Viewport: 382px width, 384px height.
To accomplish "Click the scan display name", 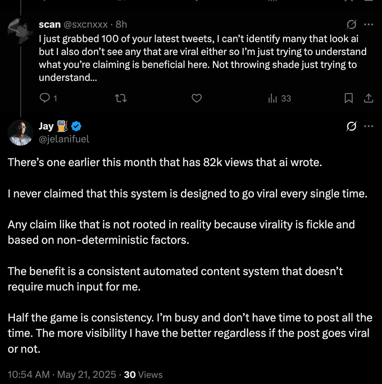I will click(50, 24).
